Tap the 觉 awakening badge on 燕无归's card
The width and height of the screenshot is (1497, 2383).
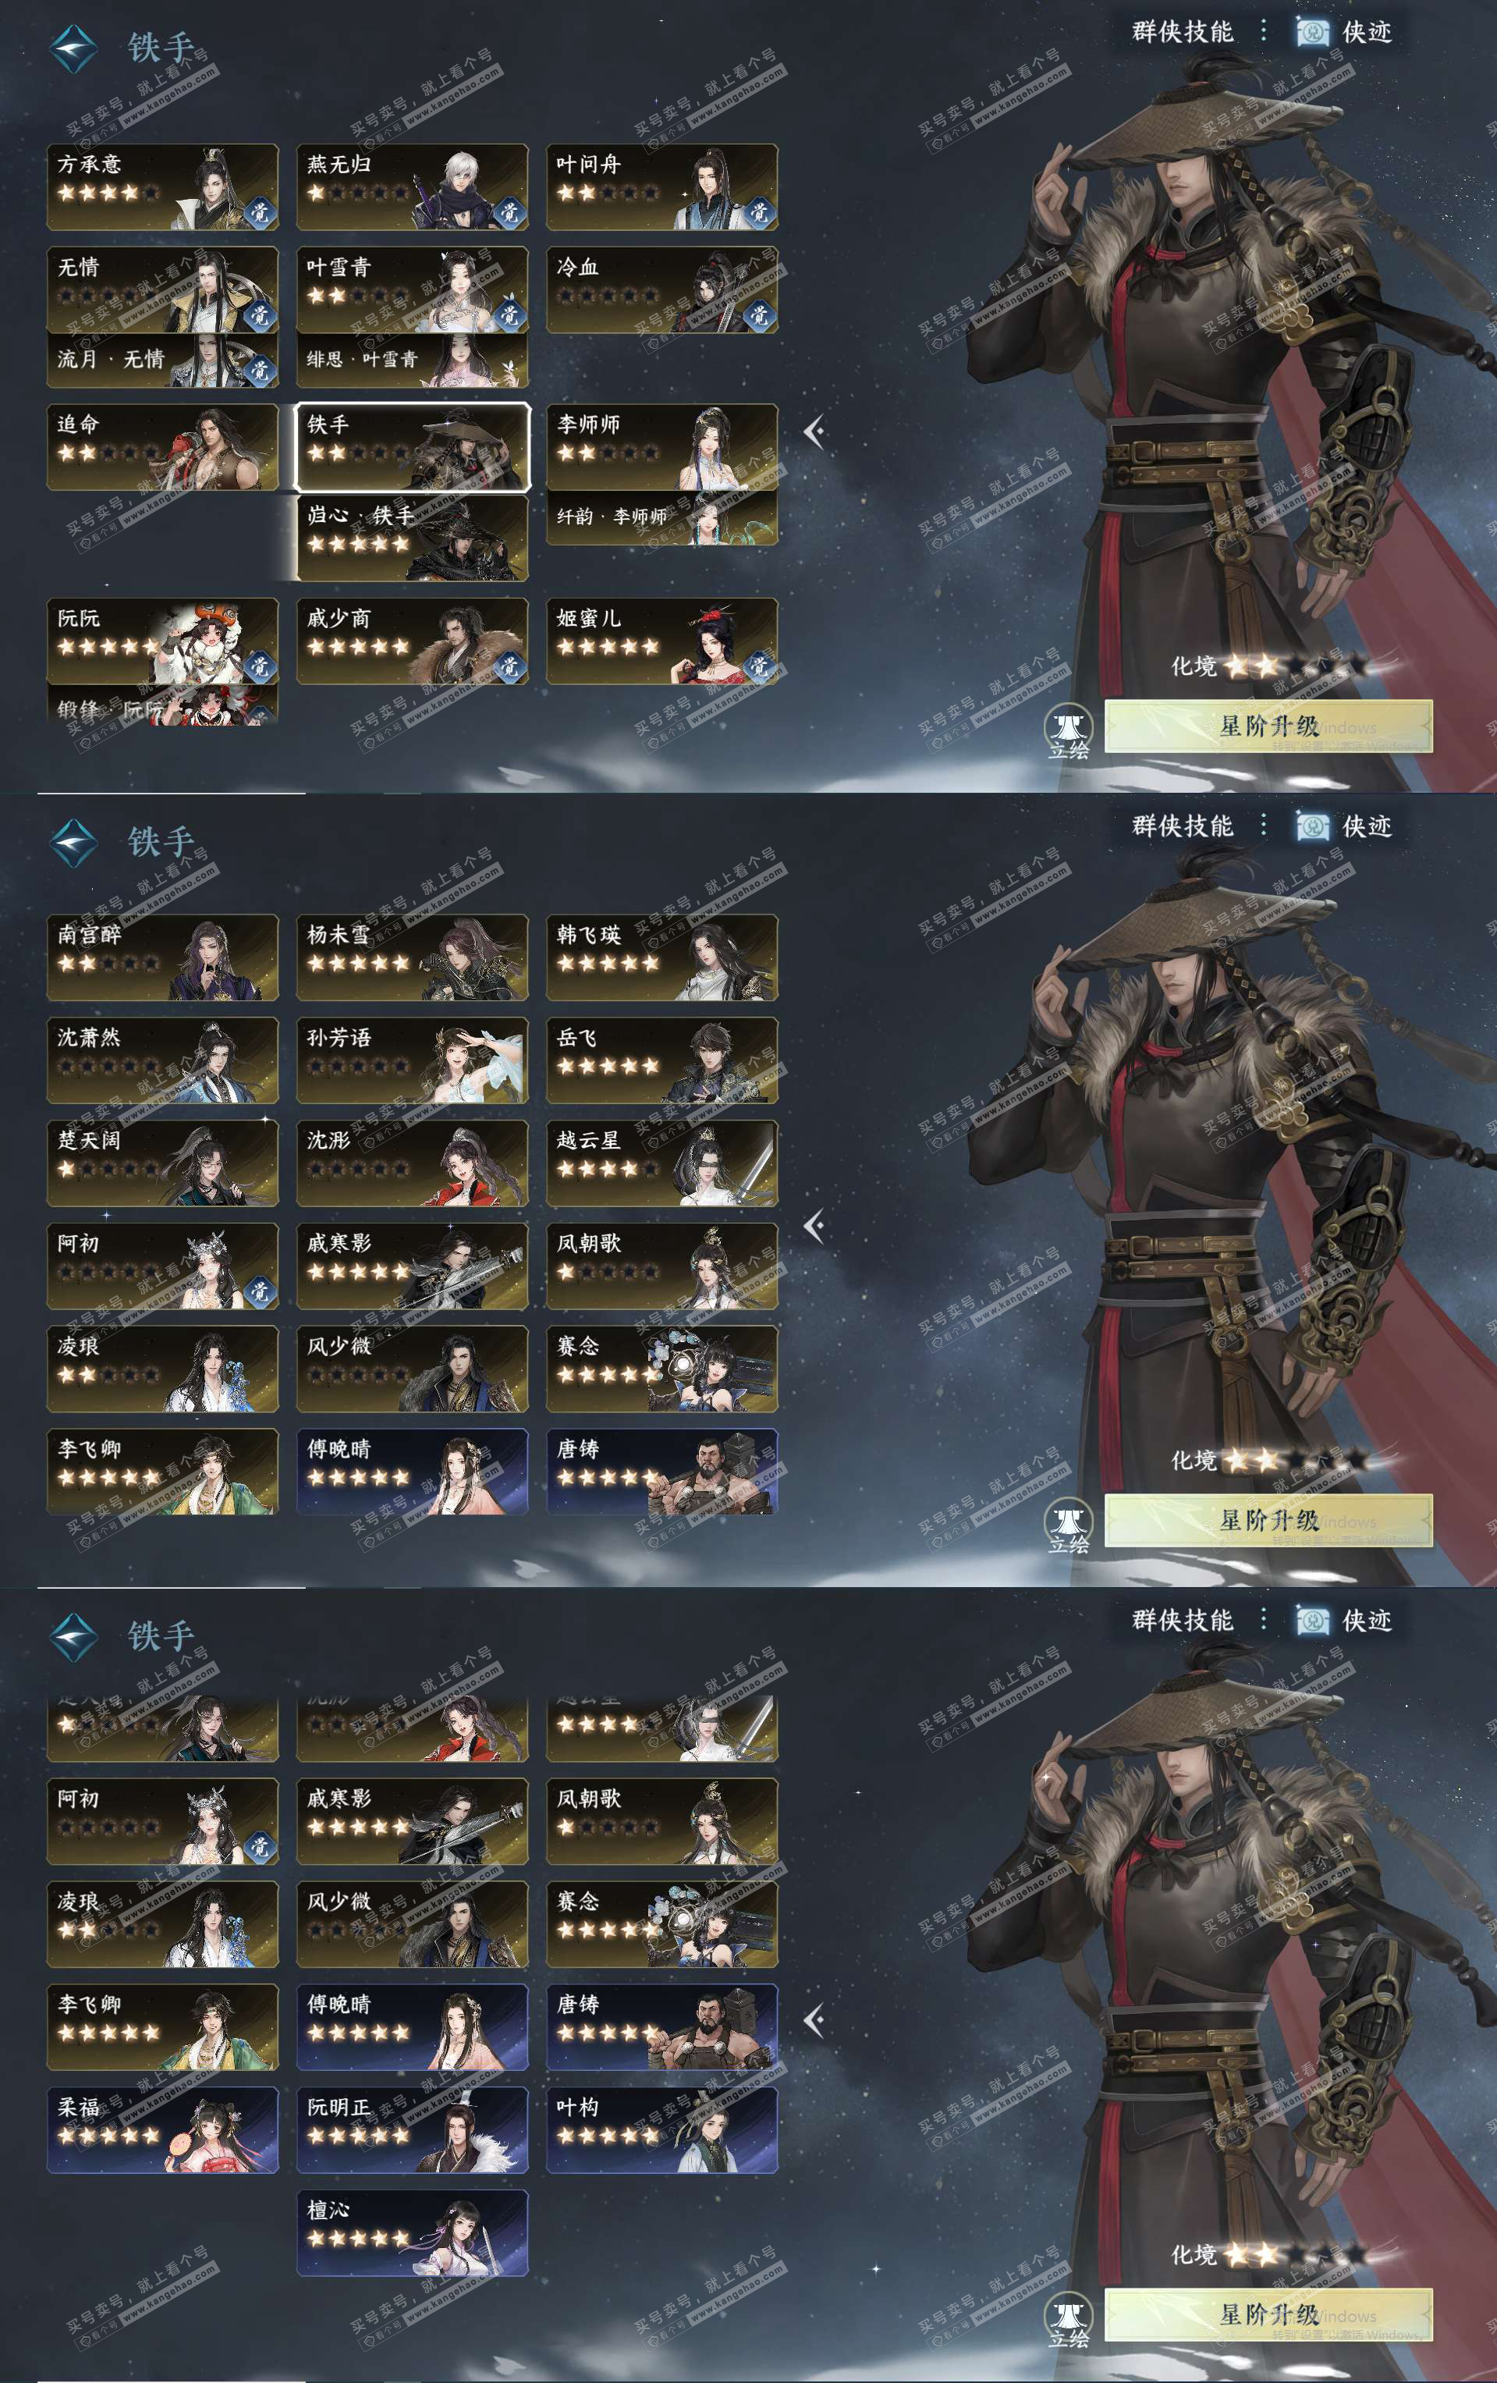tap(509, 211)
